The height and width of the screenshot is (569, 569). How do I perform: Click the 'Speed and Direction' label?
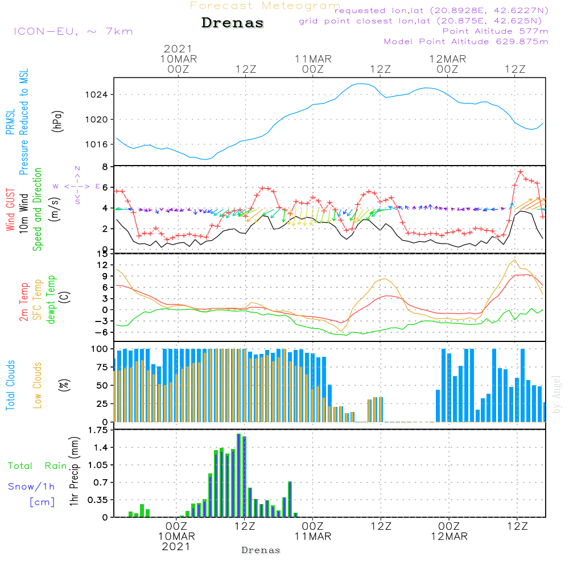(x=37, y=209)
